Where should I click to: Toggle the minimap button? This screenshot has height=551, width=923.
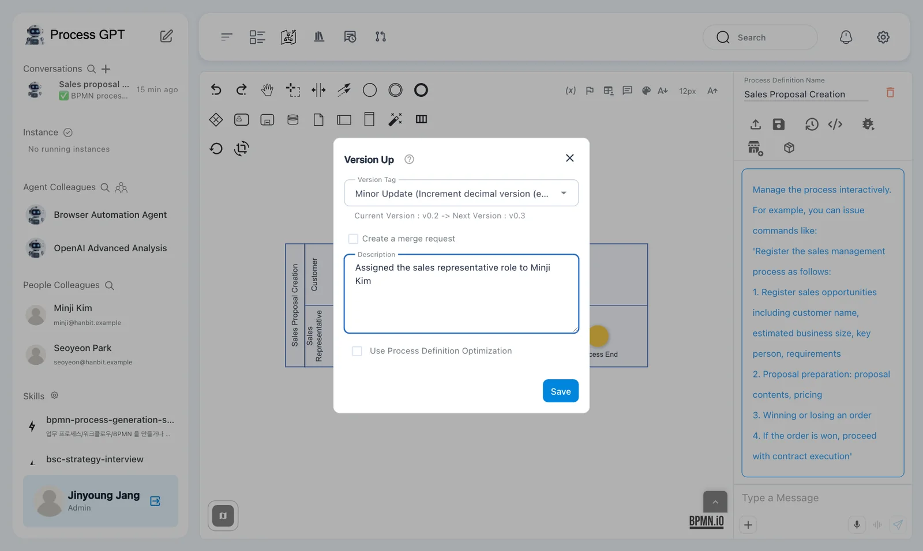tap(223, 516)
